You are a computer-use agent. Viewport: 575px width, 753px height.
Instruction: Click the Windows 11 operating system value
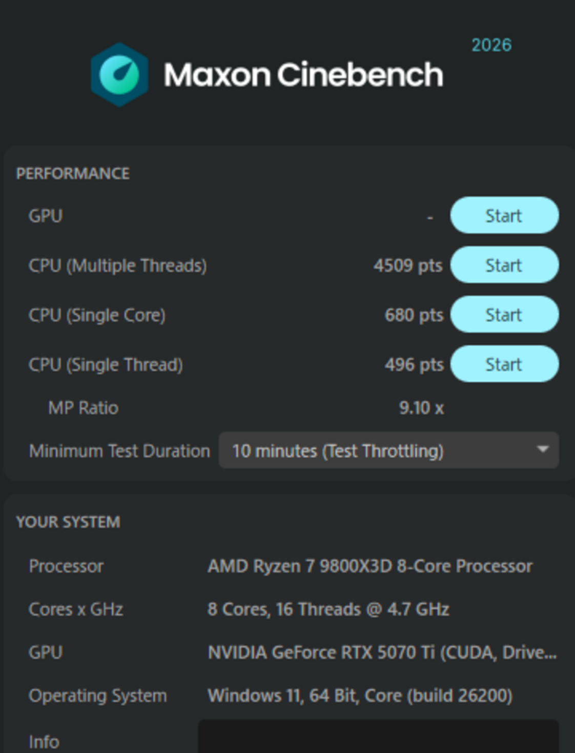[360, 696]
